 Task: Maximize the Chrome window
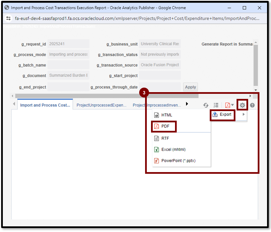click(x=244, y=8)
